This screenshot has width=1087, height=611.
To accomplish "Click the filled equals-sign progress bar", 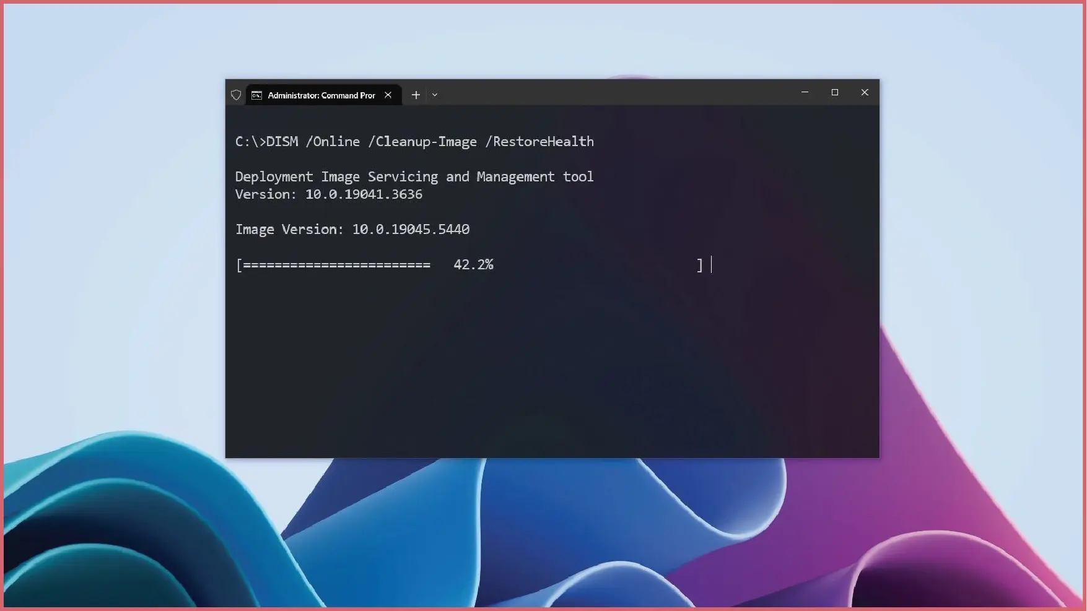I will 336,265.
